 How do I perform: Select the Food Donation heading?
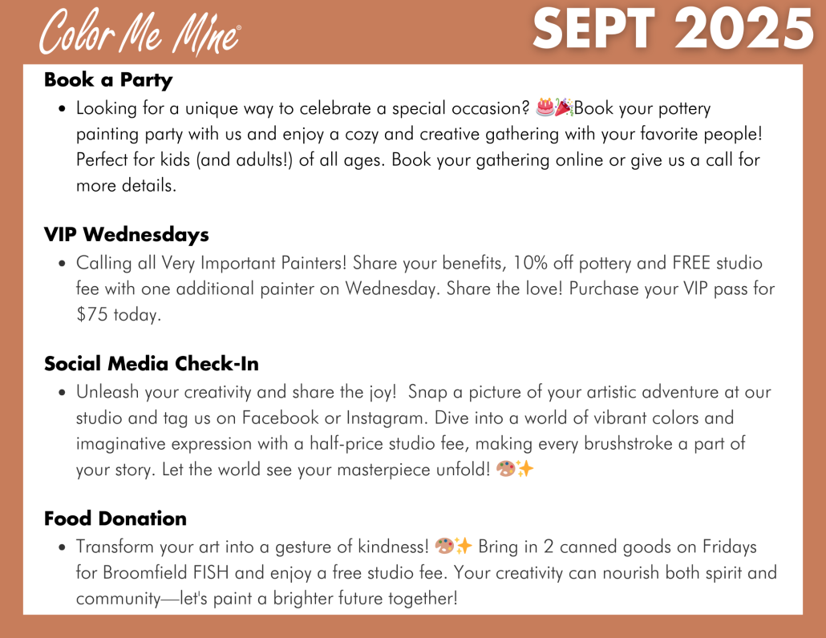(x=115, y=519)
